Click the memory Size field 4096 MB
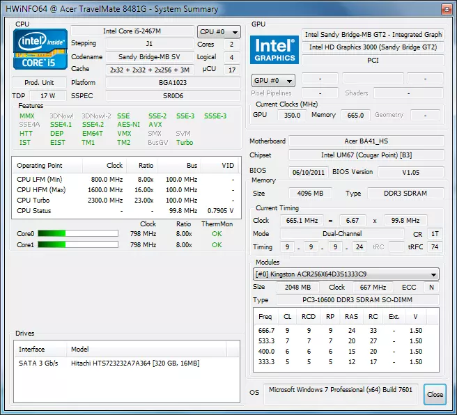 click(310, 193)
